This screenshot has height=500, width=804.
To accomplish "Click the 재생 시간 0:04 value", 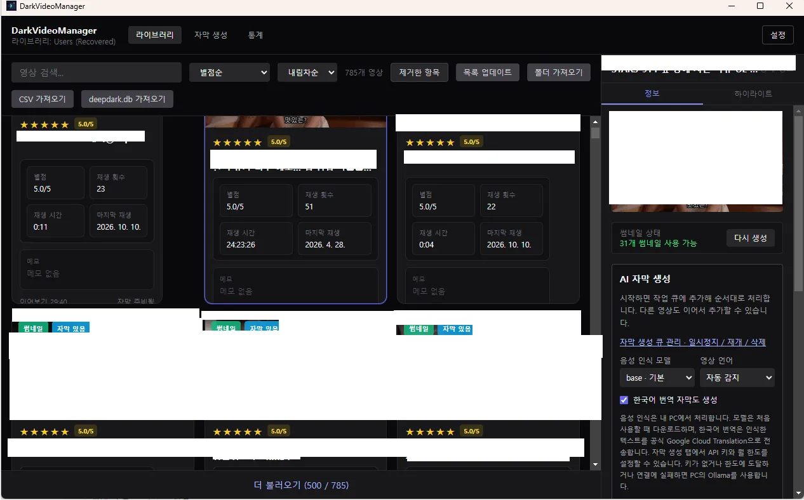I will click(x=427, y=244).
